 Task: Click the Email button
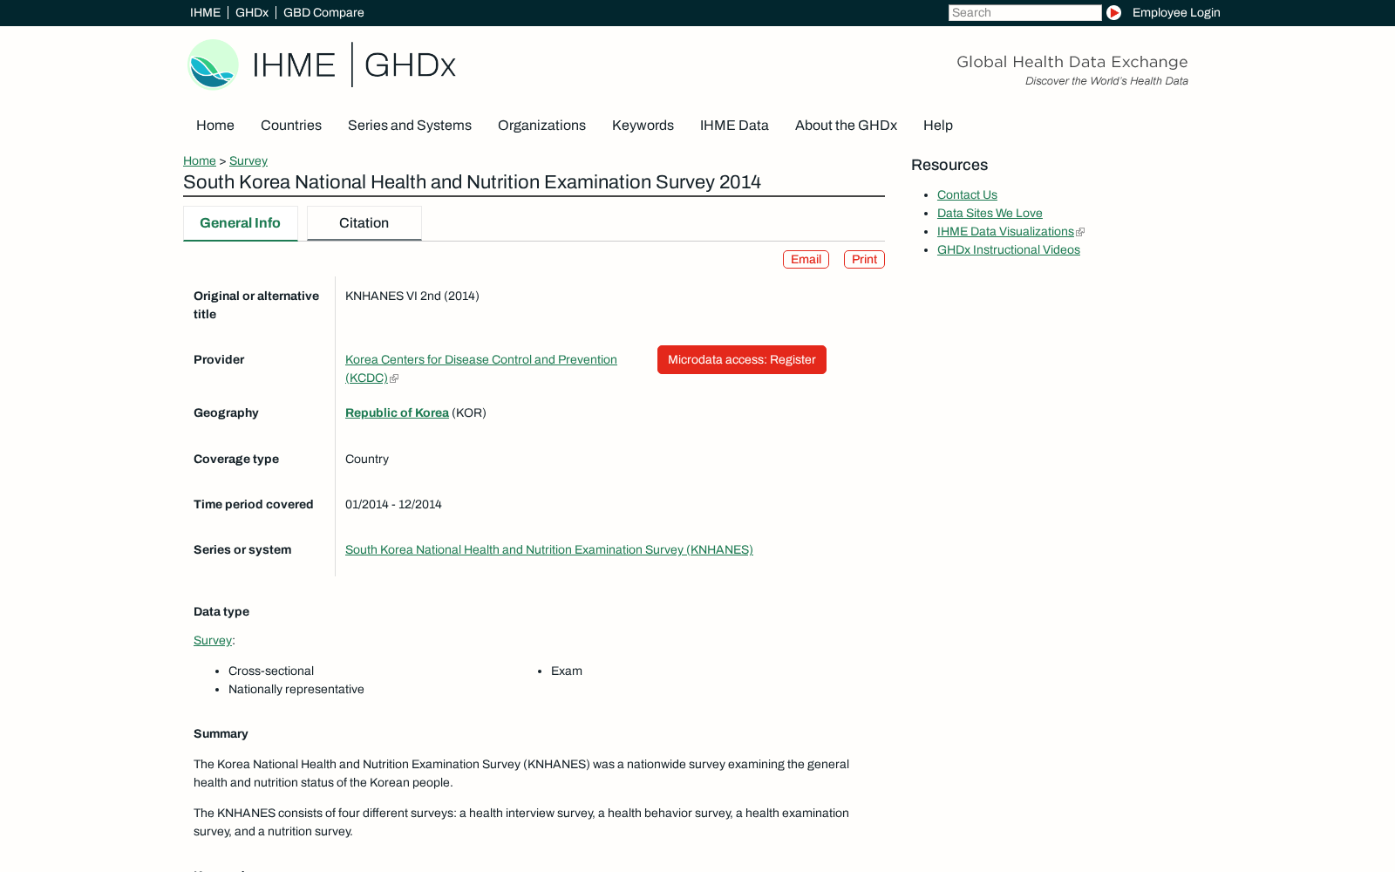click(x=806, y=260)
